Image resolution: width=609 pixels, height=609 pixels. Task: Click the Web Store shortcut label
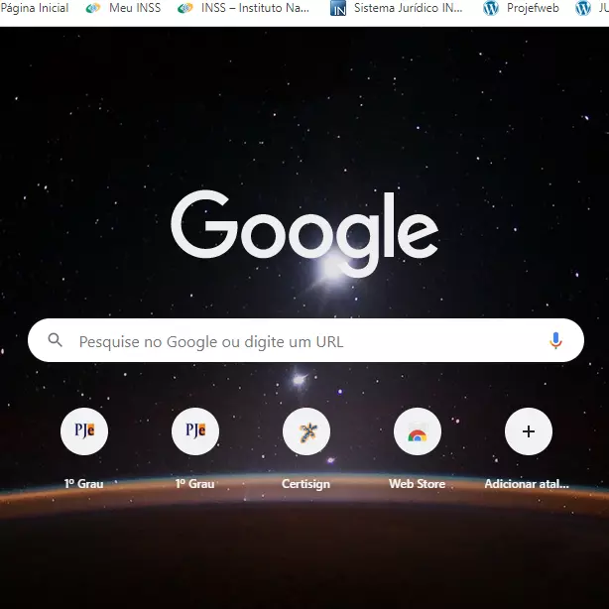coord(418,484)
